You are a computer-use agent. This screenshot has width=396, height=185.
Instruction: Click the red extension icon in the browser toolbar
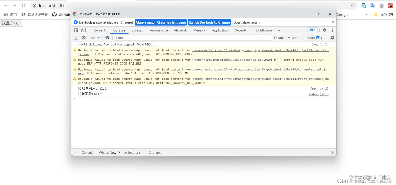[390, 5]
